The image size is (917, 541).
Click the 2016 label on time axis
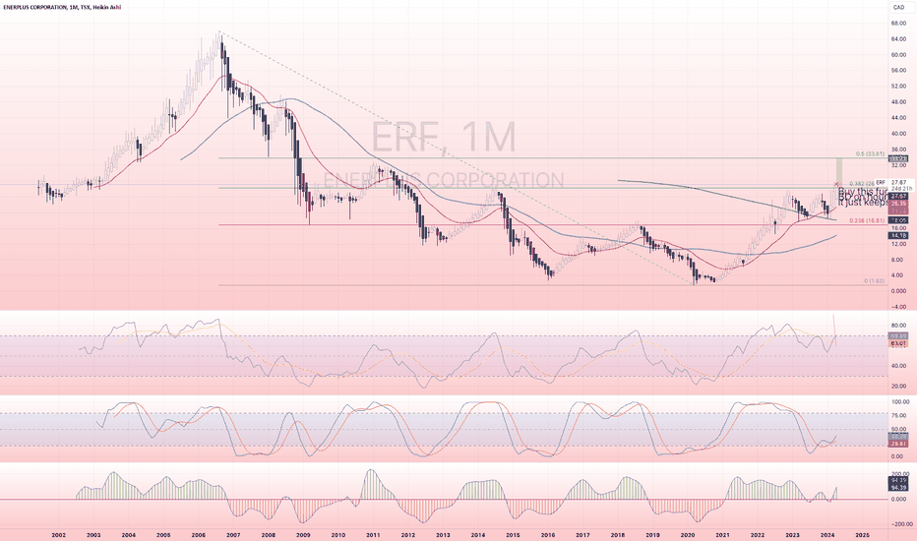point(548,534)
